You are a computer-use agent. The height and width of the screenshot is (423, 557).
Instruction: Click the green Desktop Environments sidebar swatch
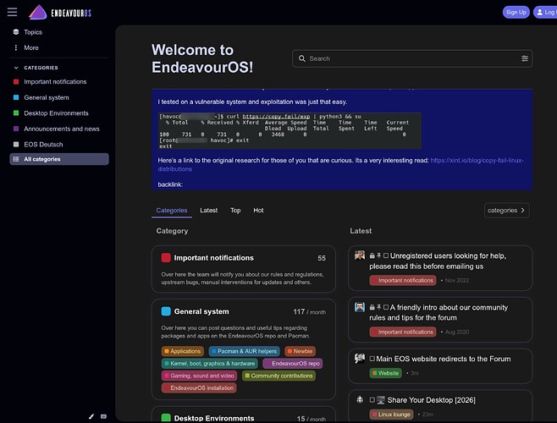pyautogui.click(x=16, y=113)
